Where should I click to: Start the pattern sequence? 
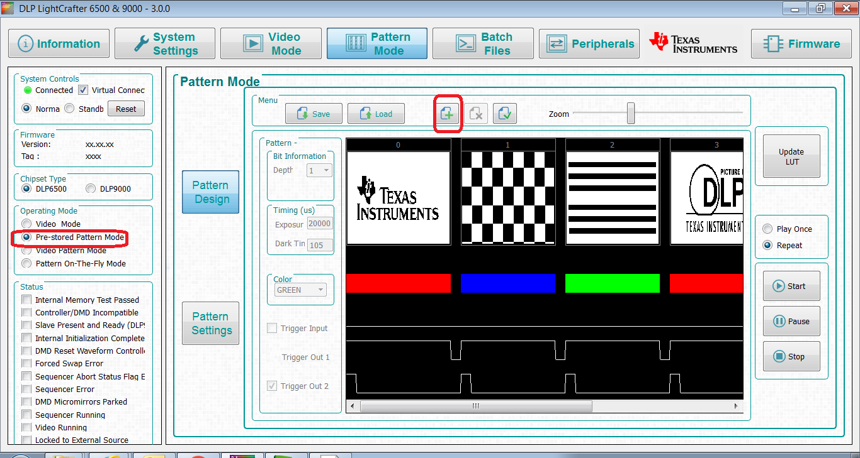pyautogui.click(x=791, y=286)
